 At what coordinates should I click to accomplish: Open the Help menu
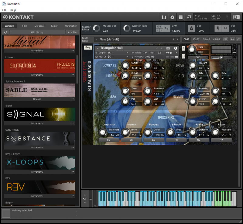pyautogui.click(x=13, y=10)
